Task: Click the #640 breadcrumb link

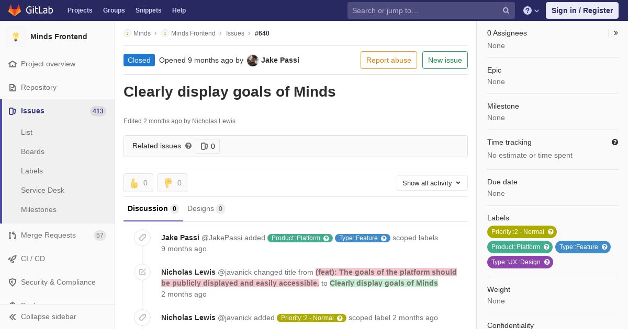Action: point(262,33)
